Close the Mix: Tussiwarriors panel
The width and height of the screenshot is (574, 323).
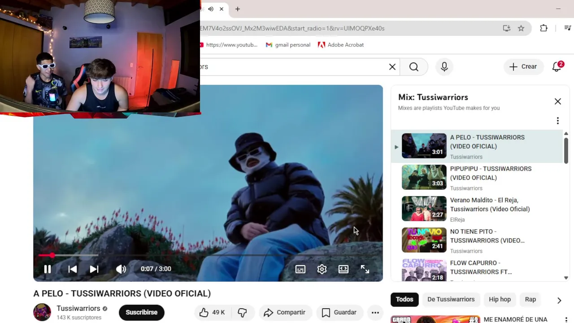pyautogui.click(x=557, y=101)
